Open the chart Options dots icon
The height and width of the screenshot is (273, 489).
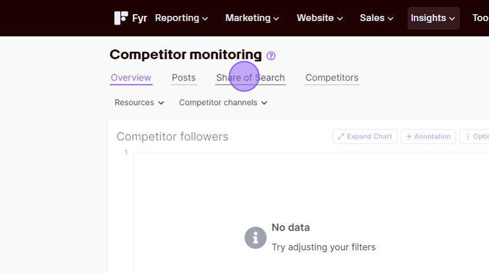pyautogui.click(x=468, y=137)
